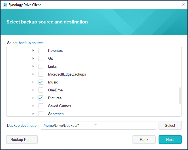The width and height of the screenshot is (188, 150).
Task: Select the Pictures folder label
Action: (55, 98)
